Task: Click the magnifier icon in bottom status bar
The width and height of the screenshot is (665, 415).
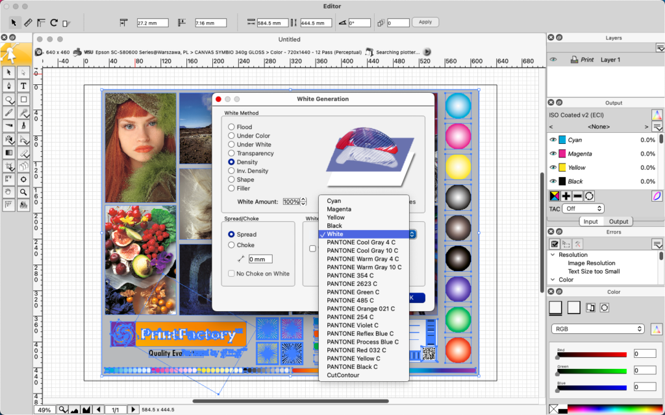Action: (63, 410)
